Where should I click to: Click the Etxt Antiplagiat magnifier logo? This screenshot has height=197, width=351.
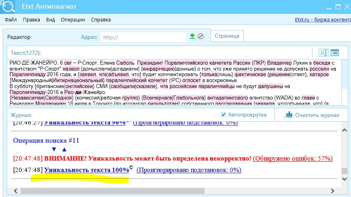[x=8, y=6]
